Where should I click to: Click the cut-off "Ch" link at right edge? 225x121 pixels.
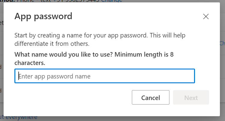(222, 43)
